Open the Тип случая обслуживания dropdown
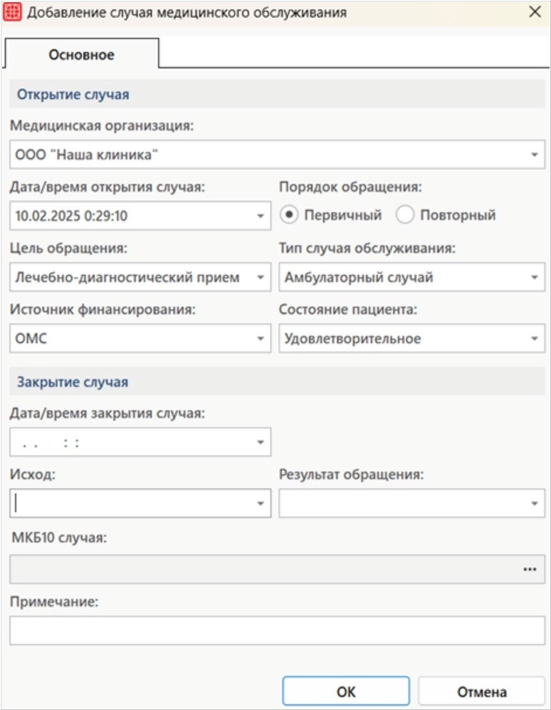This screenshot has width=551, height=710. click(535, 277)
